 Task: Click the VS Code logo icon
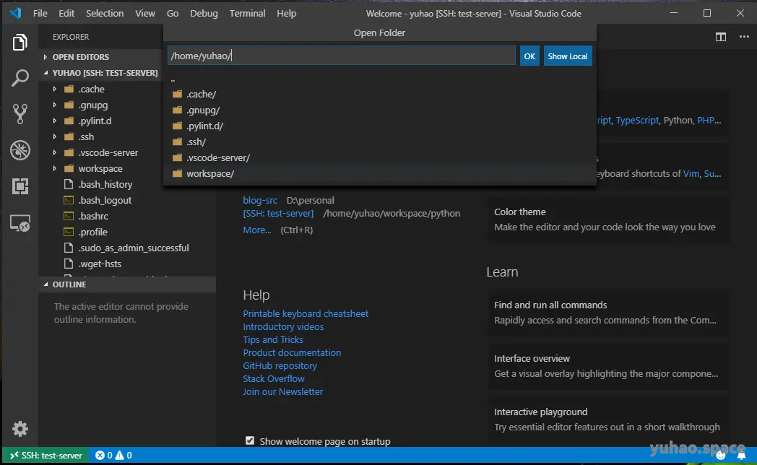click(15, 13)
